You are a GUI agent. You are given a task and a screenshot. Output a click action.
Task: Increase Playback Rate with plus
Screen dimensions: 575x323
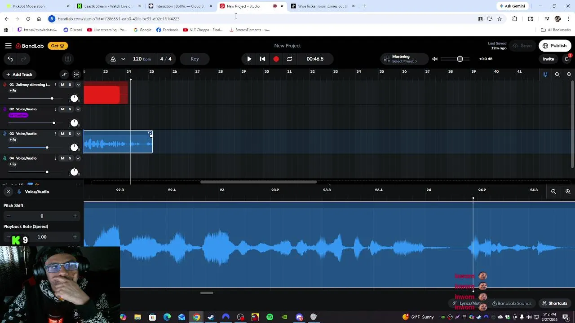[75, 237]
